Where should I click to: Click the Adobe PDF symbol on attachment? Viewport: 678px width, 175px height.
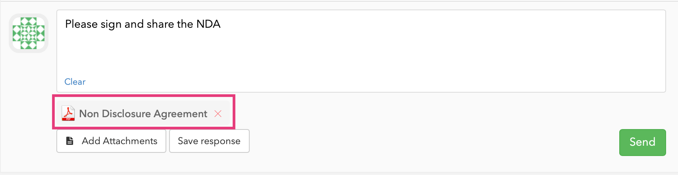68,114
